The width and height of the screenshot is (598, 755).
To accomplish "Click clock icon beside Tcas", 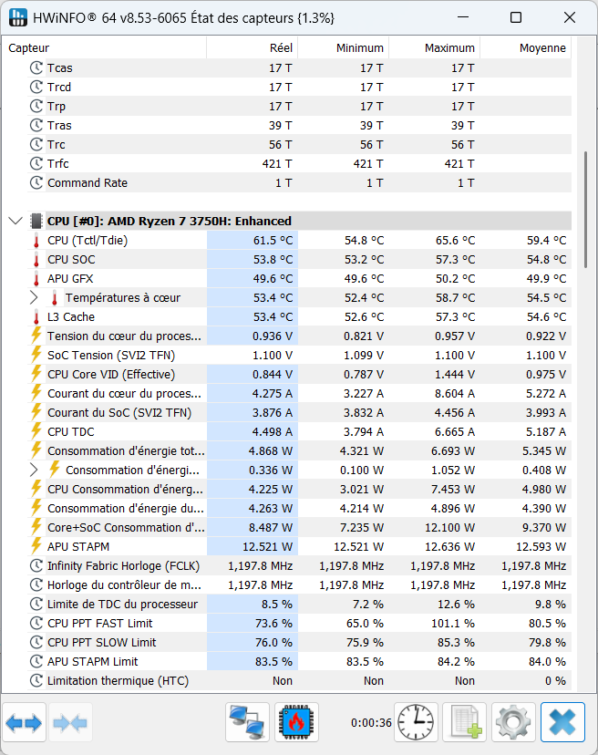I will pyautogui.click(x=36, y=67).
